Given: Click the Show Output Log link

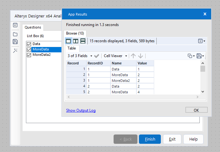Looking at the screenshot, I should click(81, 110).
